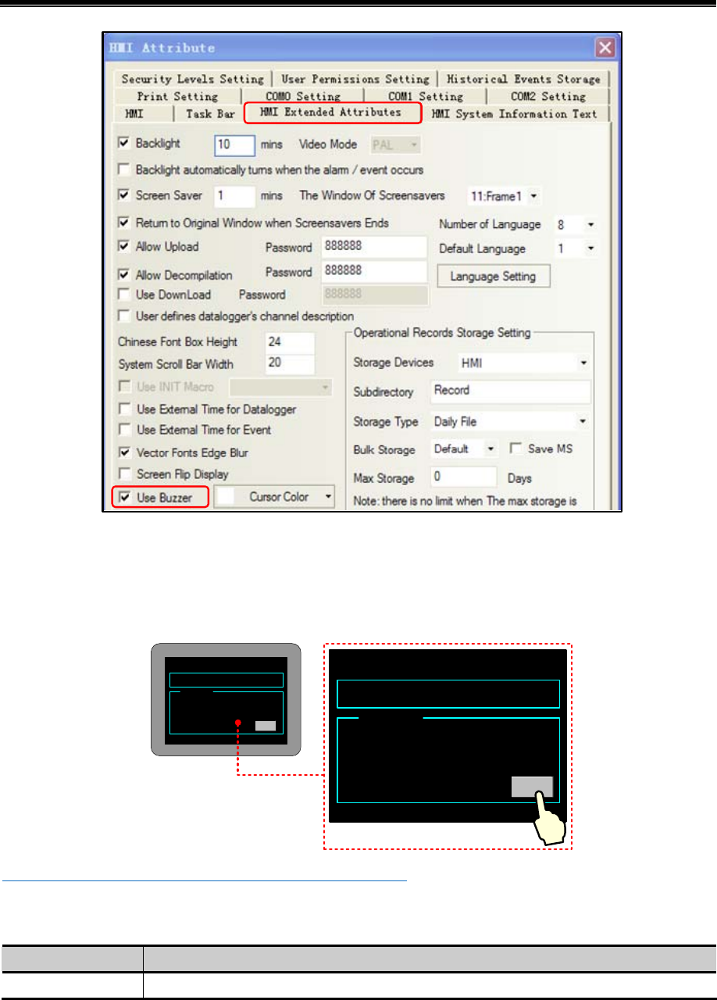Select the COM0 Setting tab
The height and width of the screenshot is (1000, 717).
click(302, 96)
